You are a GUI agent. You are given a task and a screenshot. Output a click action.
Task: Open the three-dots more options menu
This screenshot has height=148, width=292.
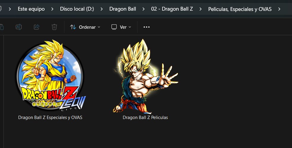pos(146,27)
